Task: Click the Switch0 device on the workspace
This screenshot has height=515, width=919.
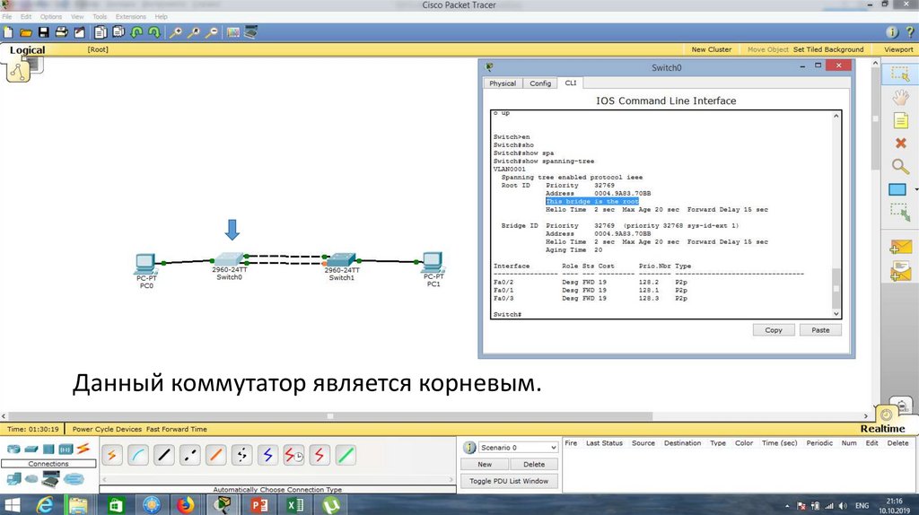Action: tap(229, 259)
